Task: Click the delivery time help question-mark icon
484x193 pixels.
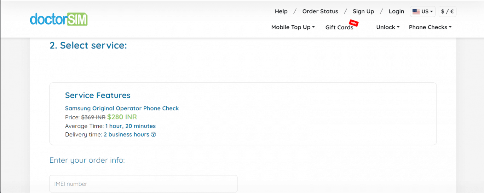Action: [x=153, y=135]
